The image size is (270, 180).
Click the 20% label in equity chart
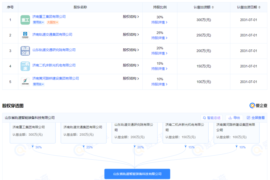(140, 147)
